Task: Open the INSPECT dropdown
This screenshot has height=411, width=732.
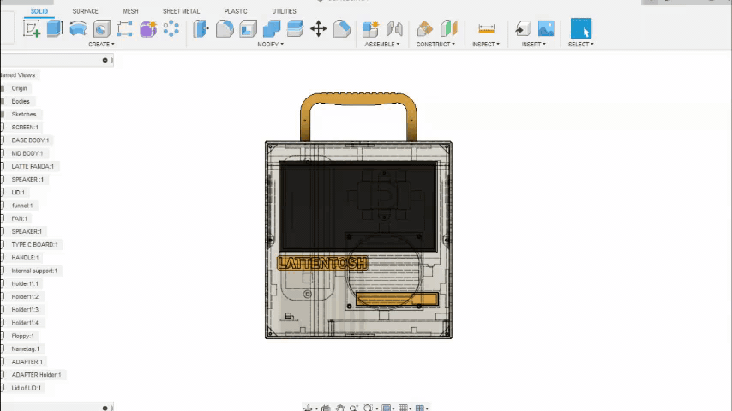Action: pos(486,45)
